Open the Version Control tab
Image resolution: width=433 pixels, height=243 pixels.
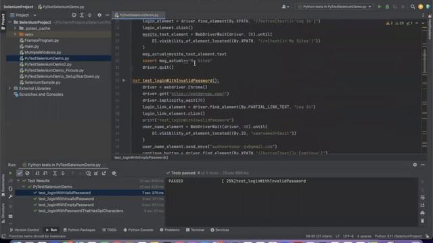24,230
